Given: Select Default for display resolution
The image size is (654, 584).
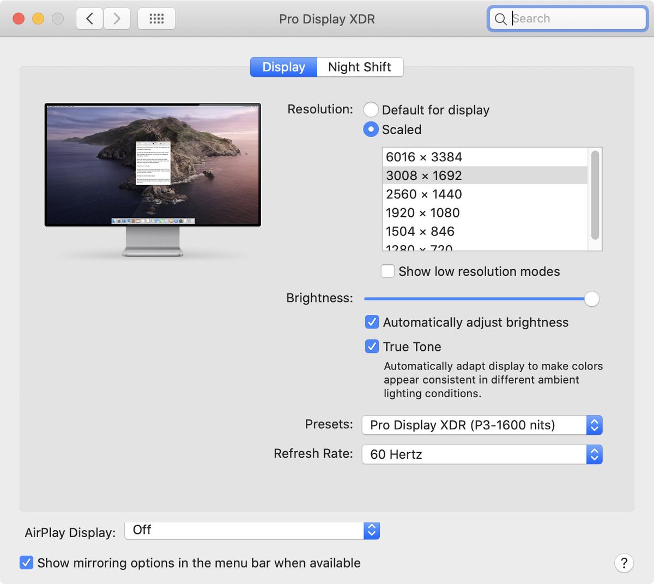Looking at the screenshot, I should [371, 109].
